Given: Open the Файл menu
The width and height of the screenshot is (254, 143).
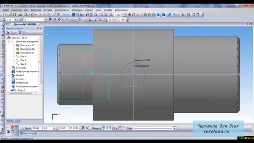Looking at the screenshot, I should coord(6,10).
